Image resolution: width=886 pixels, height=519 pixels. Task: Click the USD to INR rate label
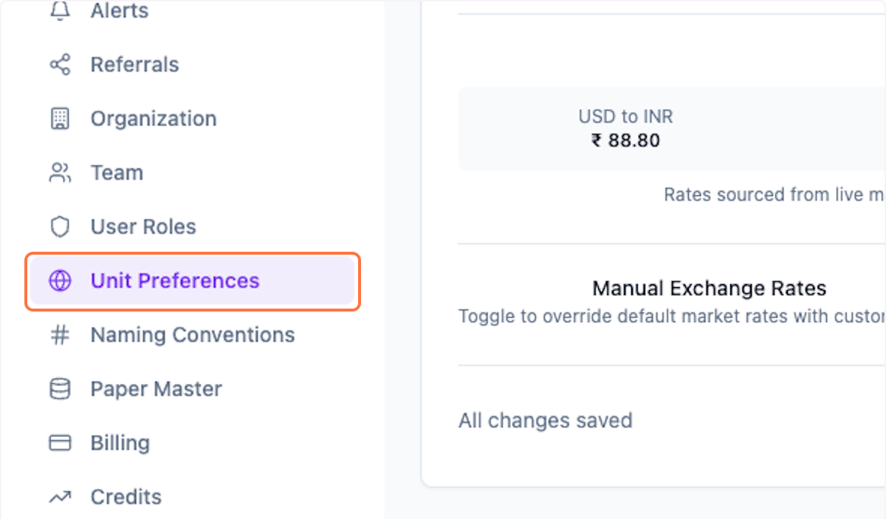625,117
